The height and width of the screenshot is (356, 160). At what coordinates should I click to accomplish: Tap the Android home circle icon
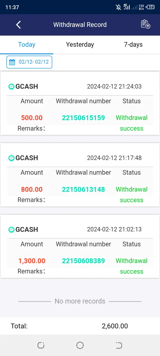[x=80, y=345]
